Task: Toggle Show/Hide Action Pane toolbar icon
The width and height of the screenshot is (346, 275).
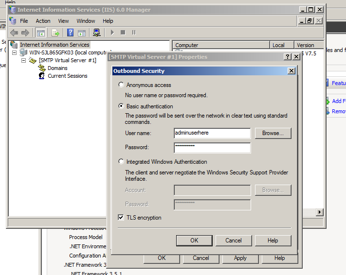Action: 82,33
